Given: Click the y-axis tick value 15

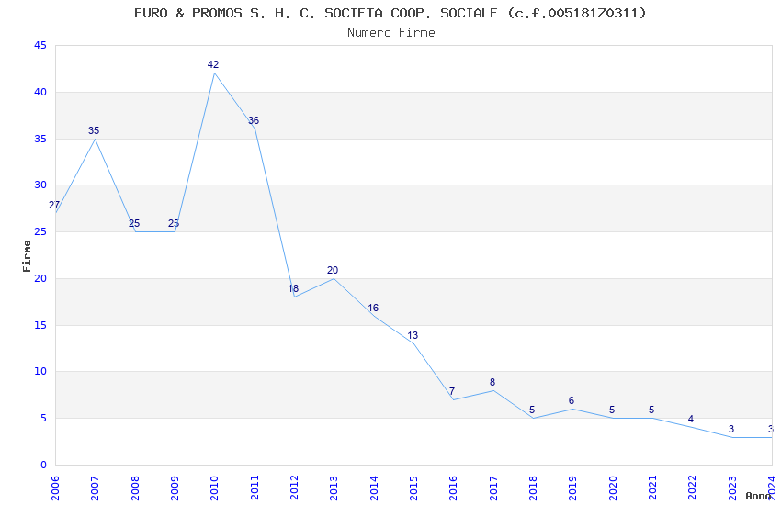Looking at the screenshot, I should coord(40,325).
